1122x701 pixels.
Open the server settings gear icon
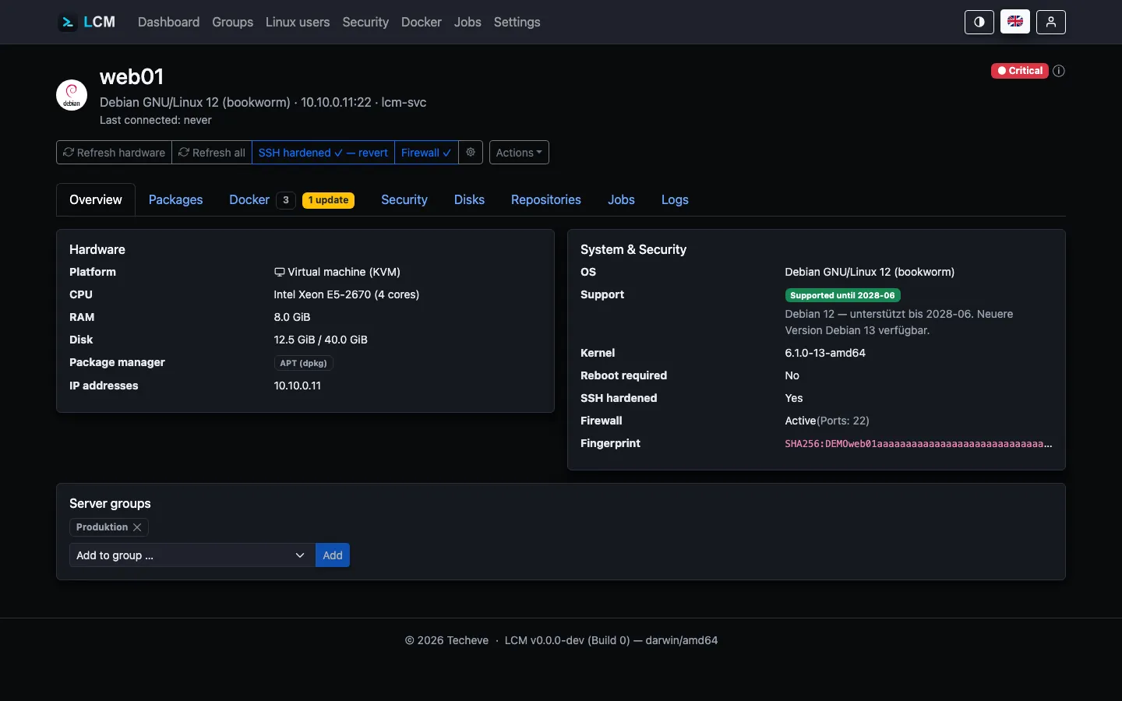coord(471,153)
